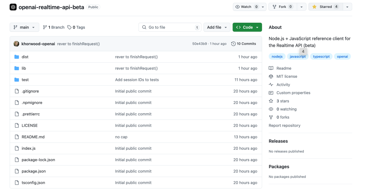Open the green Code dropdown
The image size is (372, 190).
click(x=247, y=27)
